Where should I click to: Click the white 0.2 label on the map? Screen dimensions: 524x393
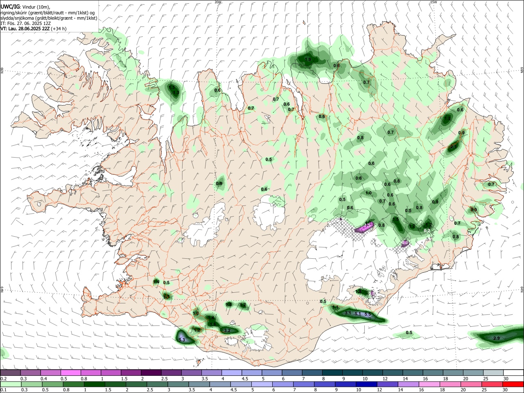(x=427, y=231)
